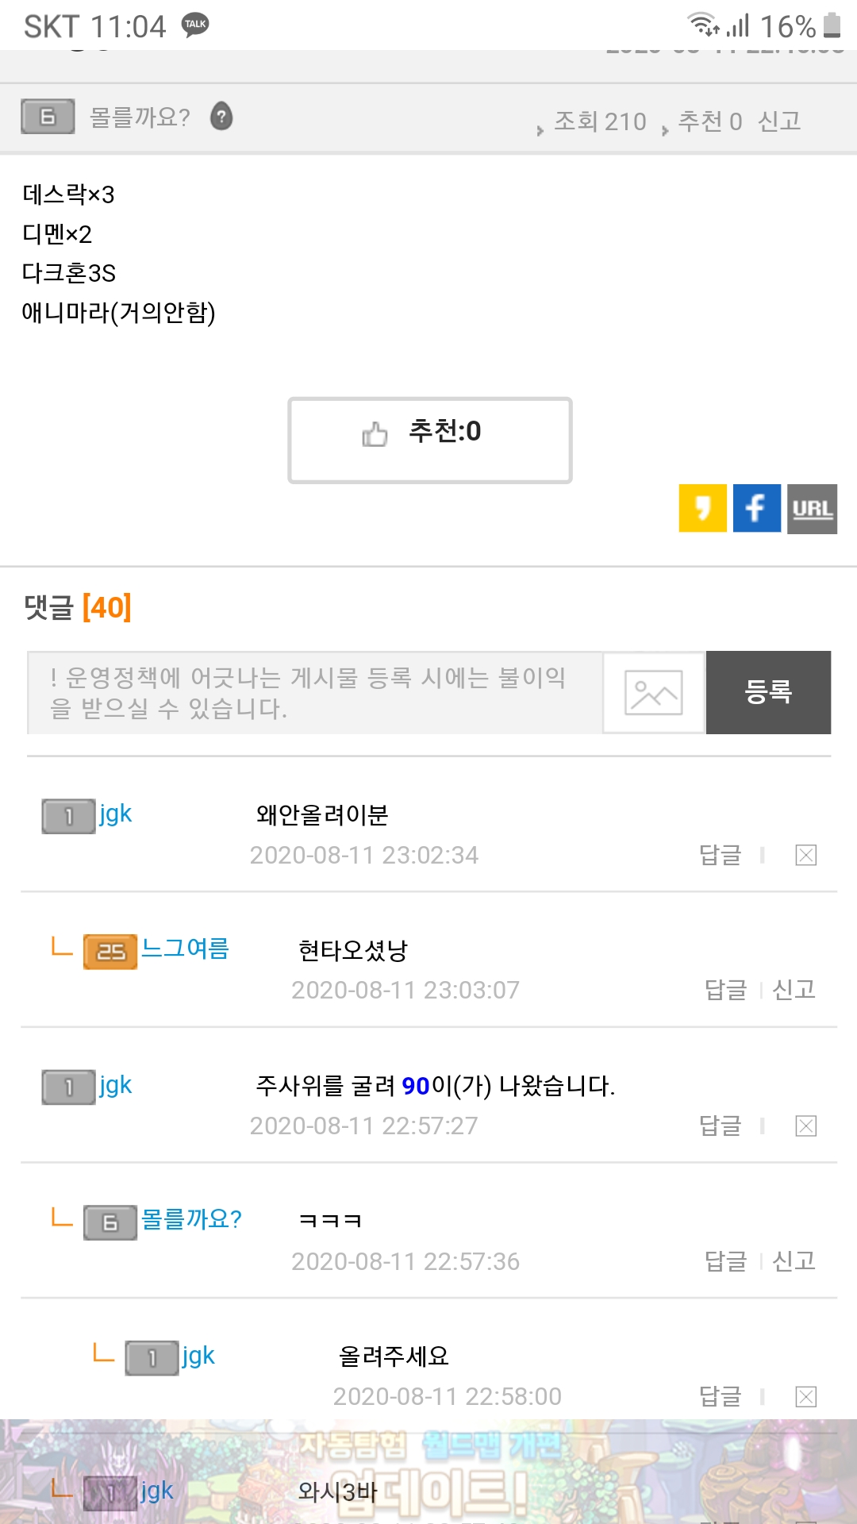This screenshot has height=1524, width=857.
Task: Open 느그여름 user profile
Action: tap(185, 949)
